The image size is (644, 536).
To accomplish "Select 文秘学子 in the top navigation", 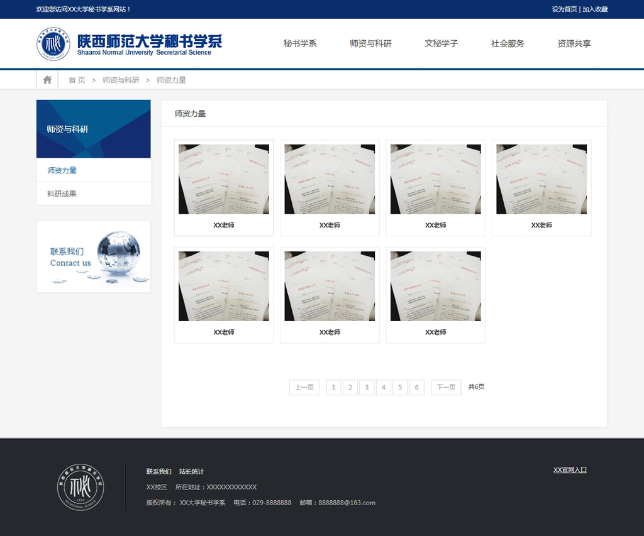I will click(441, 43).
